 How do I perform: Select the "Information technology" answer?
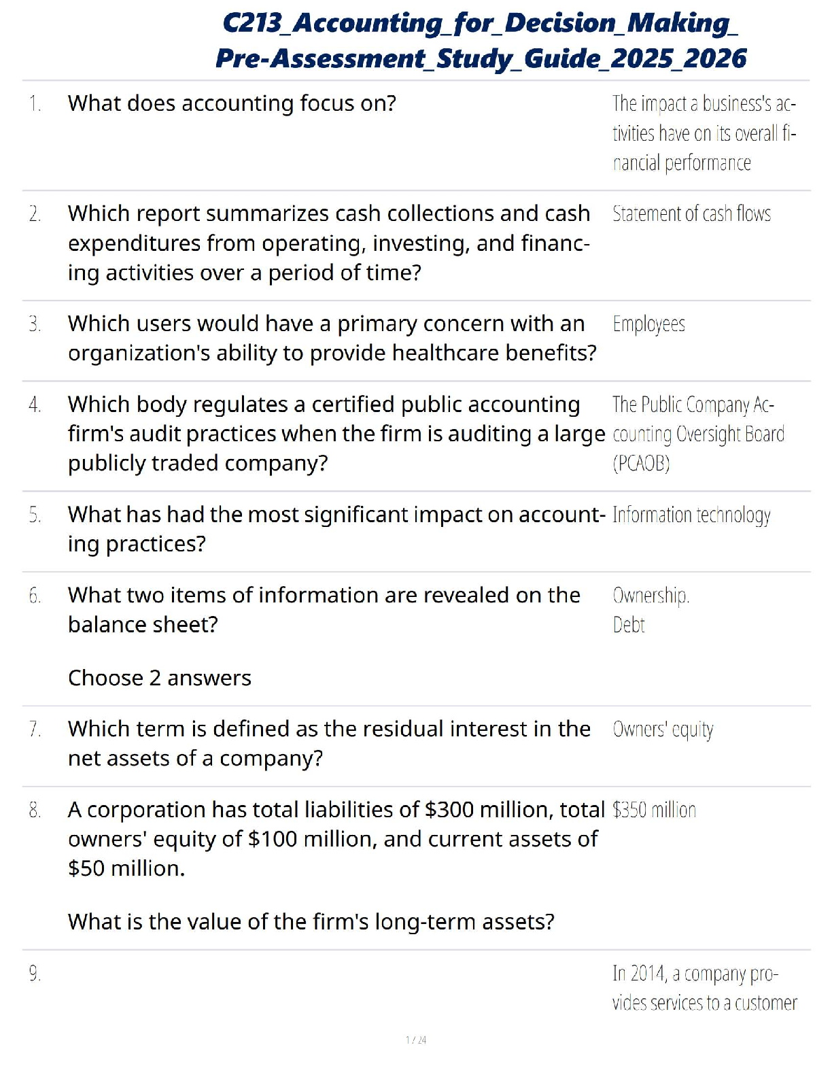click(691, 515)
